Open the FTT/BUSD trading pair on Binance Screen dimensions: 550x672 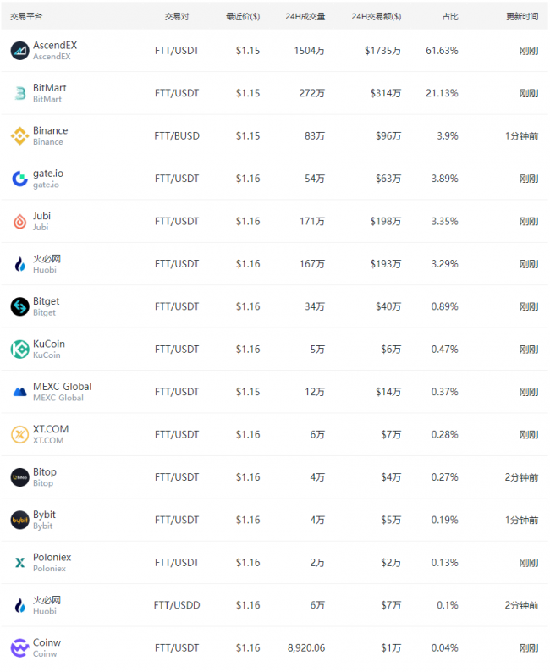click(177, 136)
